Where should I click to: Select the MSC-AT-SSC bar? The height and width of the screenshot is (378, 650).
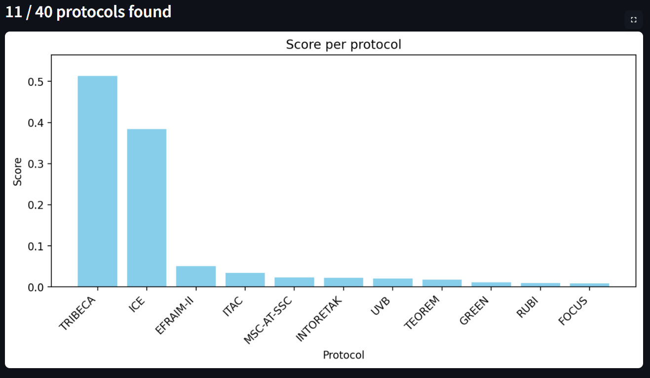[294, 281]
